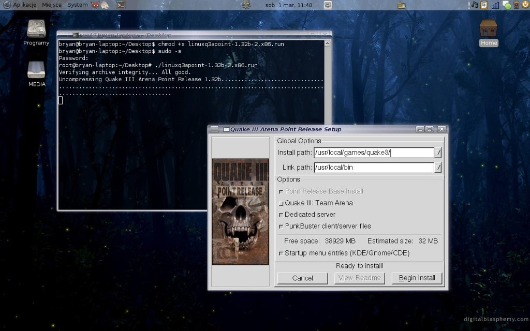
Task: Open the Aplikacje menu
Action: [x=24, y=5]
